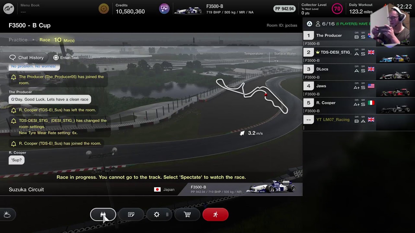415x233 pixels.
Task: Click the Surface Water readout
Action: (285, 57)
